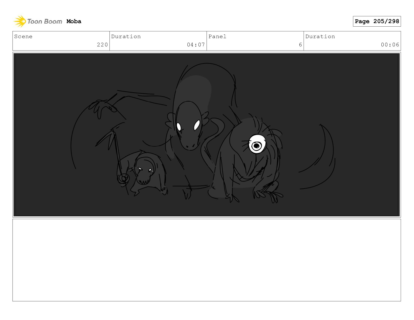Click the panel duration value '00:06'
414x320 pixels.
click(390, 45)
